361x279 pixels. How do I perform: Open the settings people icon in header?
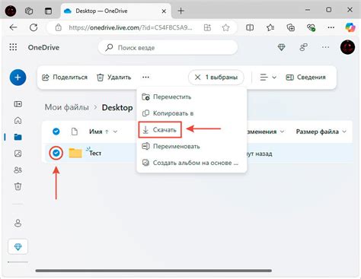click(x=303, y=47)
